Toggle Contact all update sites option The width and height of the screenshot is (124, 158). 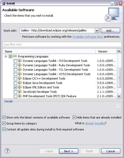pos(4,129)
